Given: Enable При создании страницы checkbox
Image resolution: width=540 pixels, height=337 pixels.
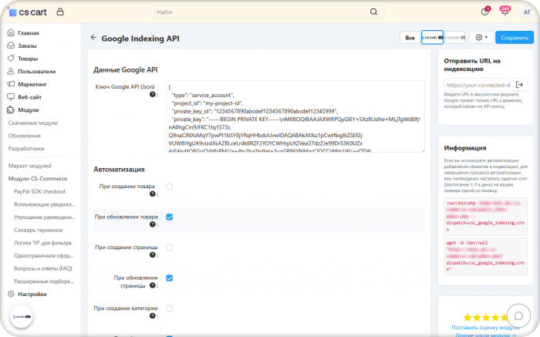Looking at the screenshot, I should click(169, 248).
